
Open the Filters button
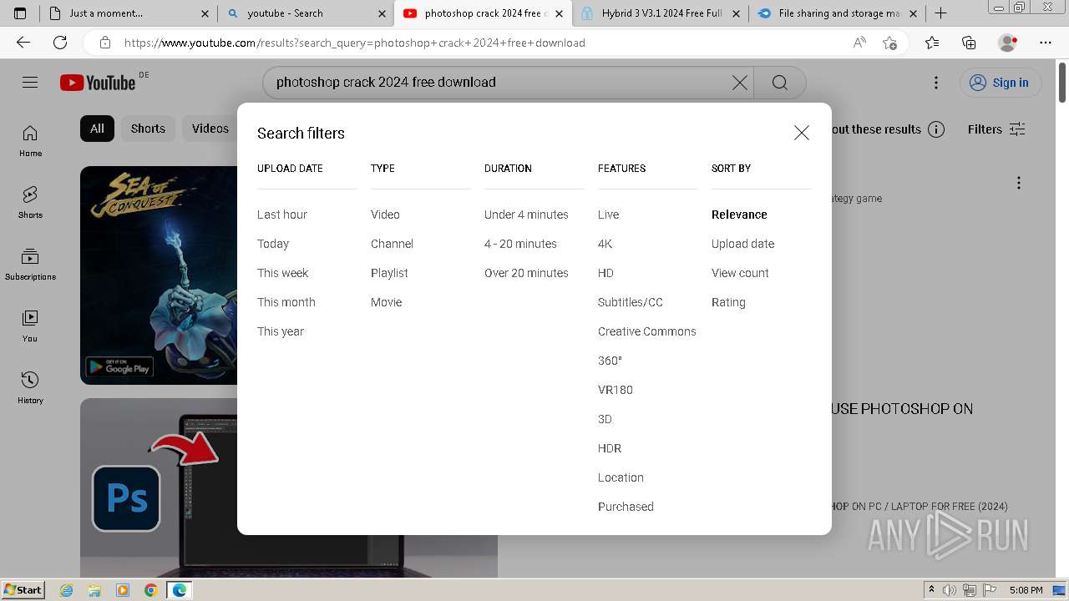996,129
